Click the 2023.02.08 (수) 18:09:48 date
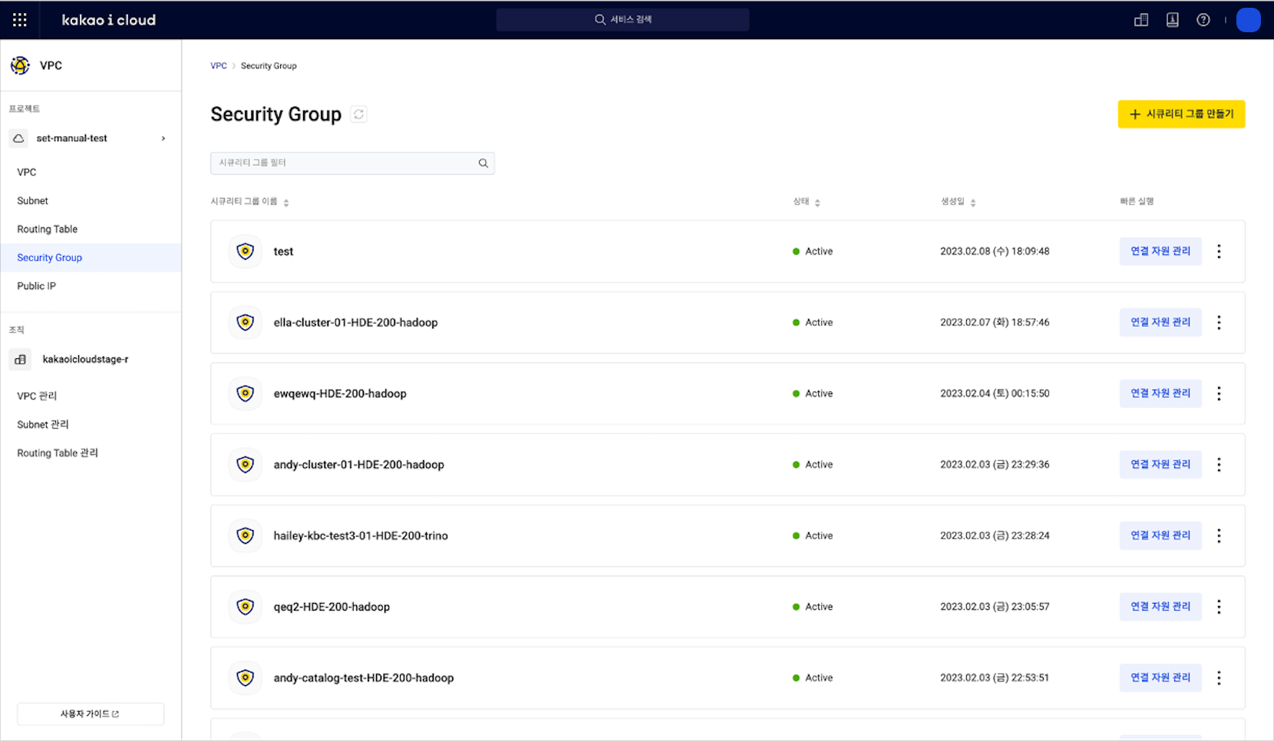The width and height of the screenshot is (1274, 741). point(995,252)
